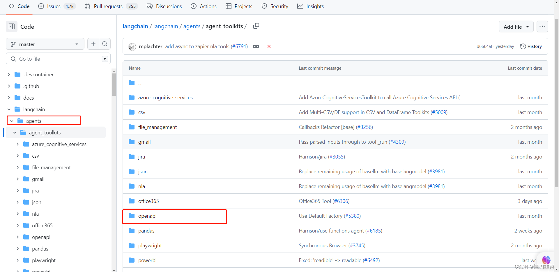Click the page vertical scrollbar
The height and width of the screenshot is (272, 559).
(x=556, y=103)
